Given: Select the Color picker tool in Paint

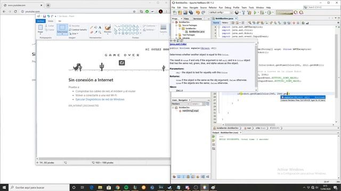Looking at the screenshot, I should (x=96, y=32).
